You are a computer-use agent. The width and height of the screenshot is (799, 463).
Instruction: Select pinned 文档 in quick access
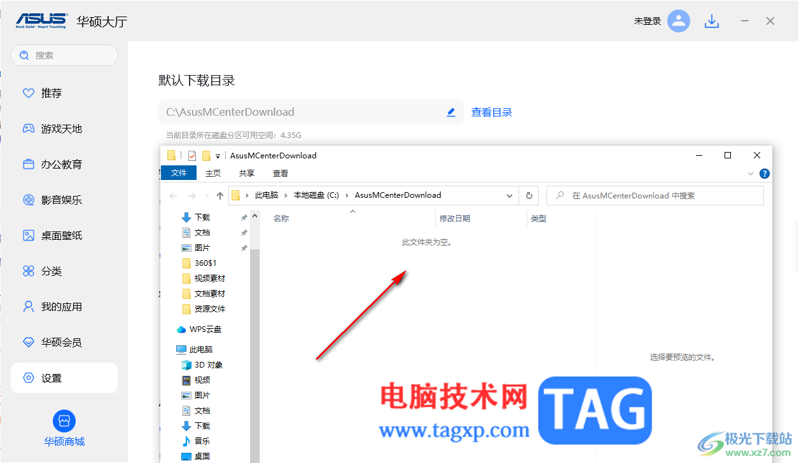[x=202, y=233]
